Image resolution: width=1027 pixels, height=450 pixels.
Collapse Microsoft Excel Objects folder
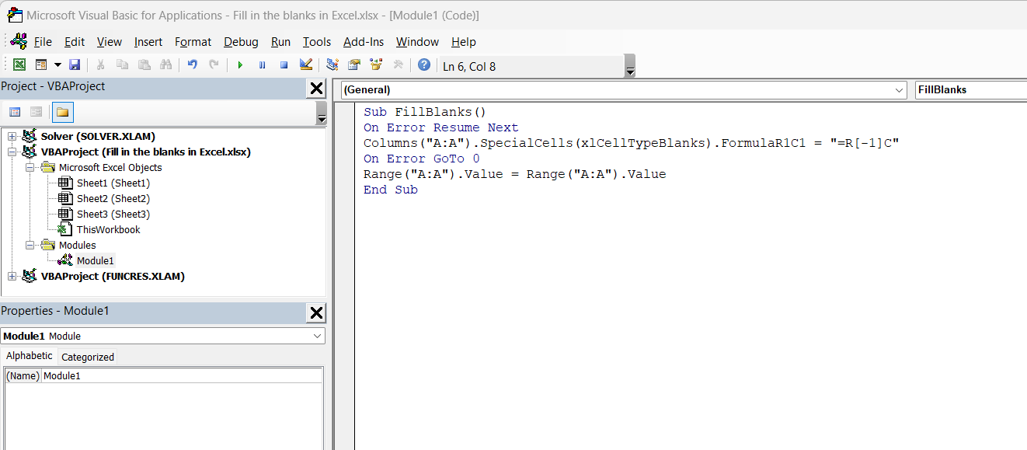[x=30, y=168]
